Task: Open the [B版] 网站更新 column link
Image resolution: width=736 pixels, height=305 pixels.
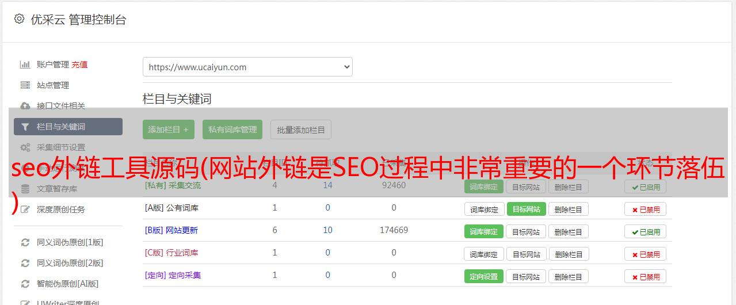Action: click(171, 230)
